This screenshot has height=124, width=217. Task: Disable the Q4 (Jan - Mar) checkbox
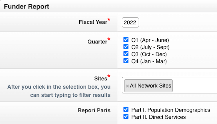pyautogui.click(x=126, y=61)
